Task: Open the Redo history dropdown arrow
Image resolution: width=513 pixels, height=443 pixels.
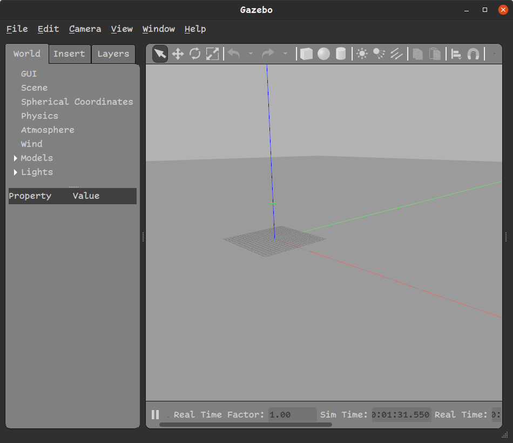Action: 285,53
